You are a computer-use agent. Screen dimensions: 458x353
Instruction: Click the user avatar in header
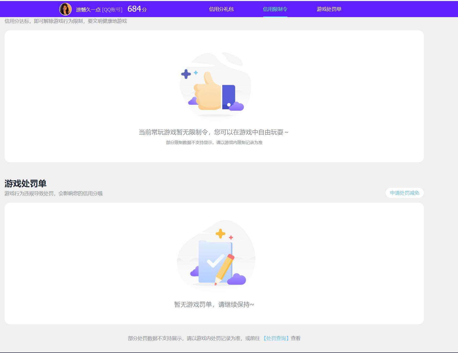point(65,9)
